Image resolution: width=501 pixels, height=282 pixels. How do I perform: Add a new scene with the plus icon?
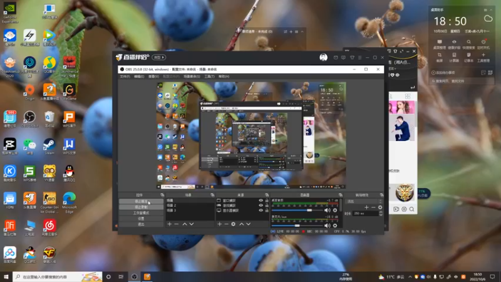coord(169,224)
